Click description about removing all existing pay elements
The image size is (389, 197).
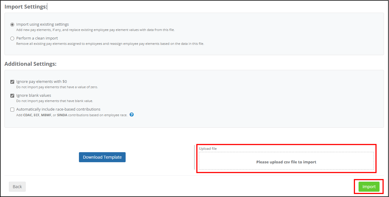pos(110,44)
